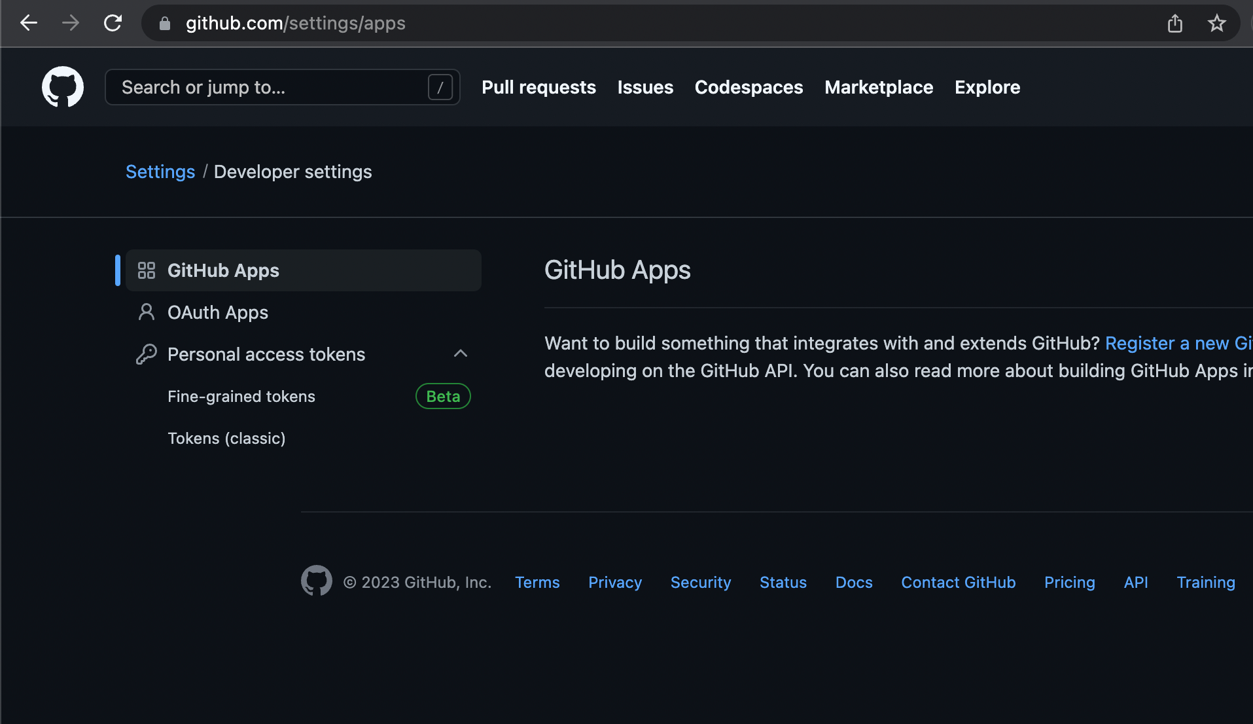This screenshot has width=1253, height=724.
Task: Open Tokens (classic) page
Action: (226, 438)
